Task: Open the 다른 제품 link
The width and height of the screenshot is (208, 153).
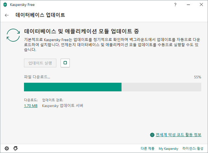Action: click(x=148, y=148)
